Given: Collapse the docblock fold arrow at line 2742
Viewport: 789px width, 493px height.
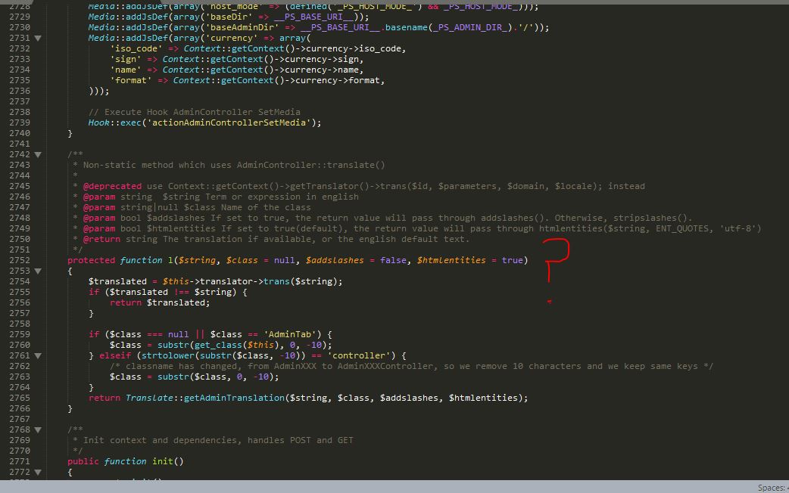Looking at the screenshot, I should pos(38,155).
